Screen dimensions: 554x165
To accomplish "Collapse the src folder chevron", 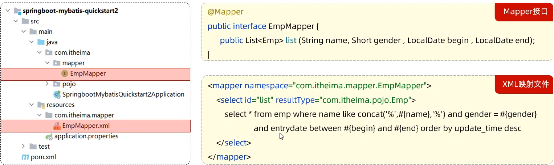I will coord(16,21).
